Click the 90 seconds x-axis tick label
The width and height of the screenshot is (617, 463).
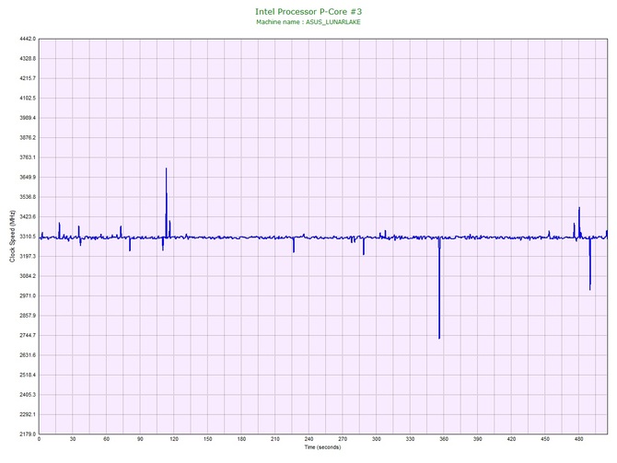click(x=140, y=439)
